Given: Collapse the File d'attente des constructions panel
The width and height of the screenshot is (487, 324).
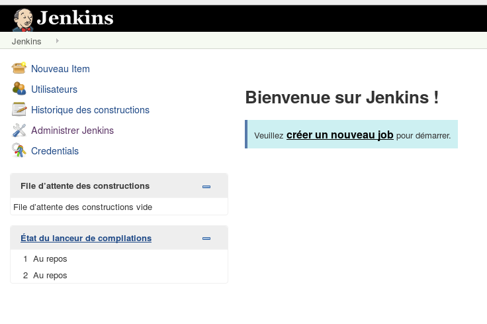Looking at the screenshot, I should click(x=206, y=187).
